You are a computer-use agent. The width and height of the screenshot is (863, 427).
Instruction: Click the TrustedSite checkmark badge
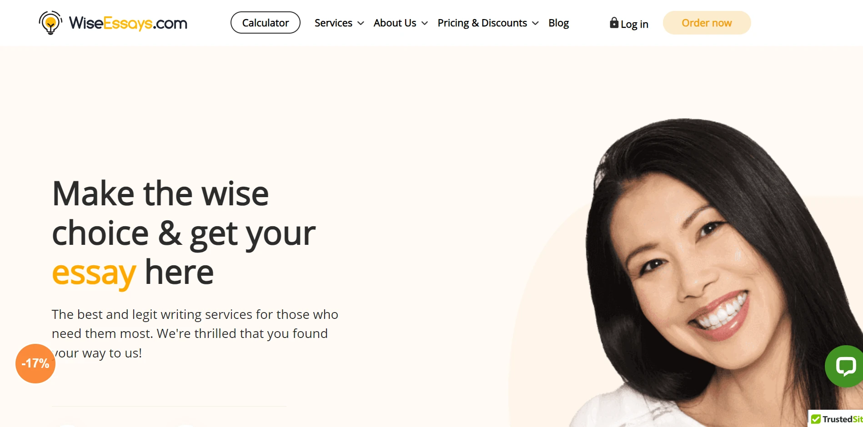pos(836,419)
